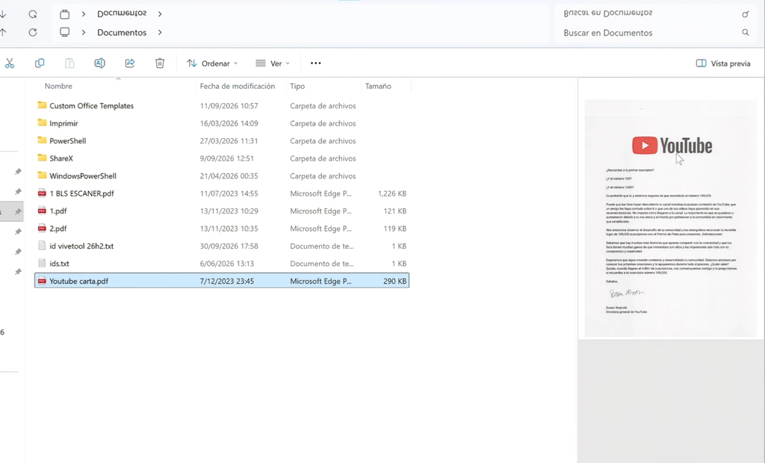Open the Ordenar sort dropdown
765x463 pixels.
pyautogui.click(x=212, y=63)
